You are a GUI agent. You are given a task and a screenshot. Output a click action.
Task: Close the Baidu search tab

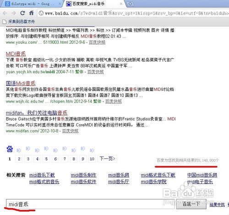coord(121,4)
